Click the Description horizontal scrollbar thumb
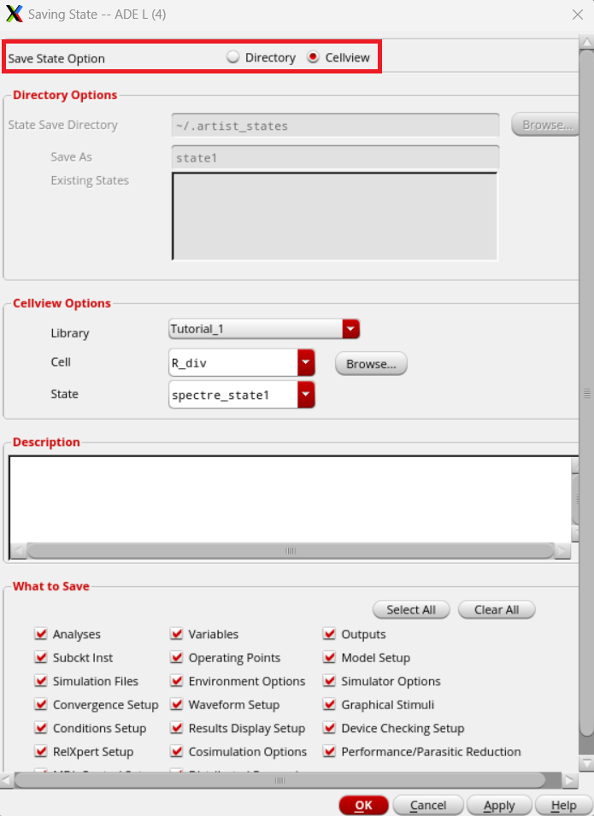The image size is (594, 816). coord(291,550)
